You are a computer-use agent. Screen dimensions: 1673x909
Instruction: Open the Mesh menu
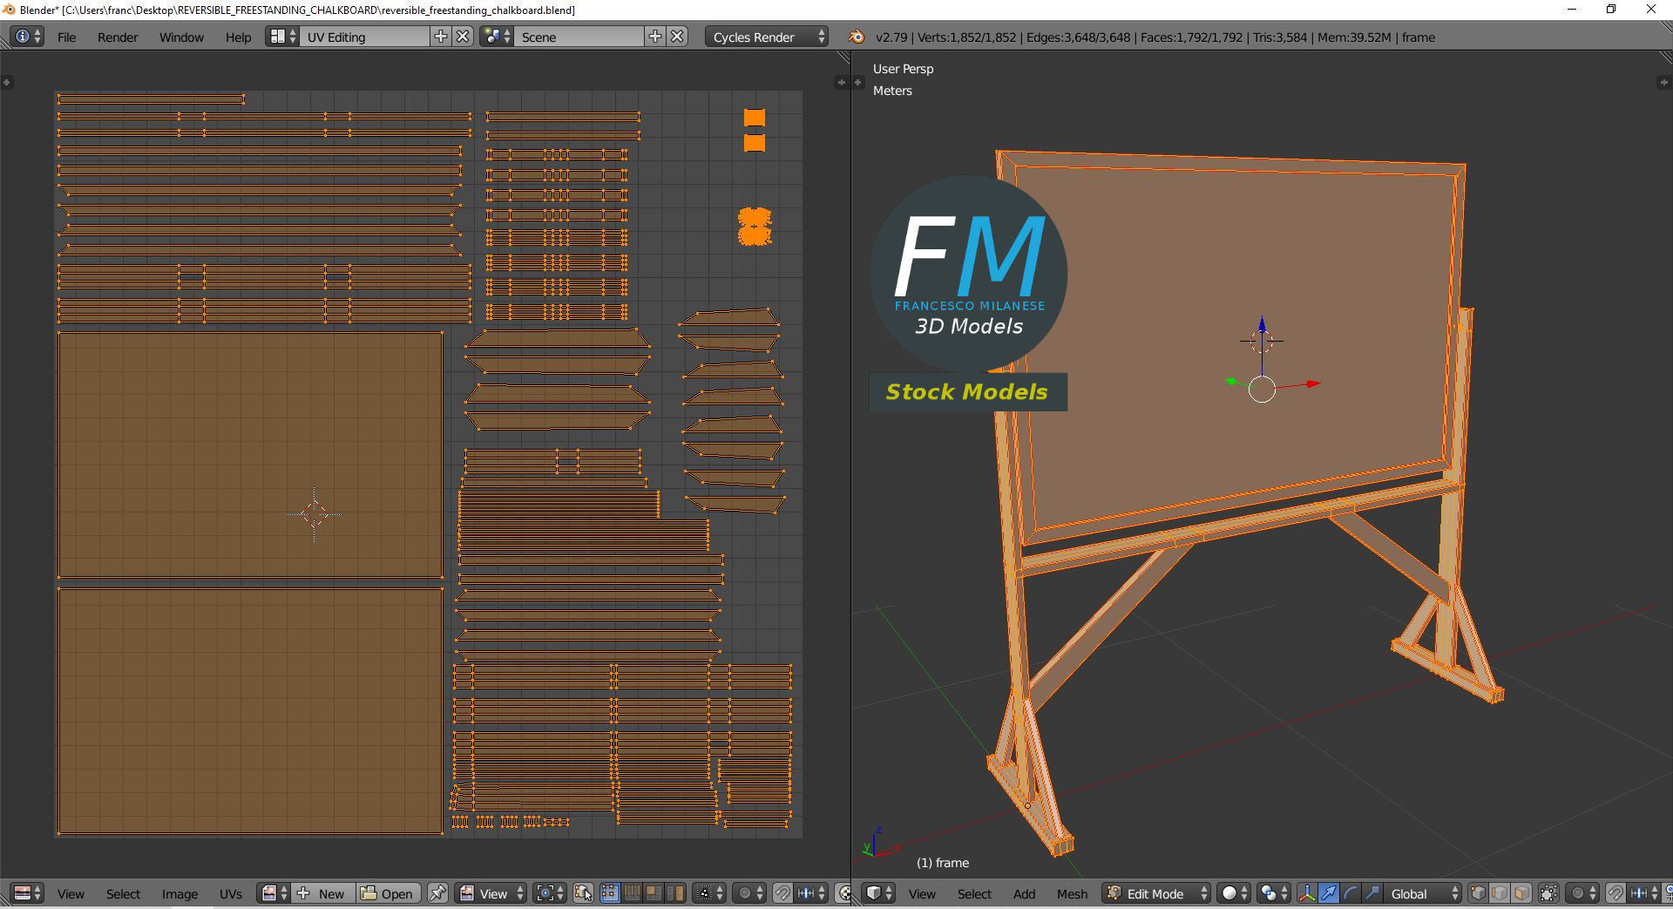point(1072,894)
